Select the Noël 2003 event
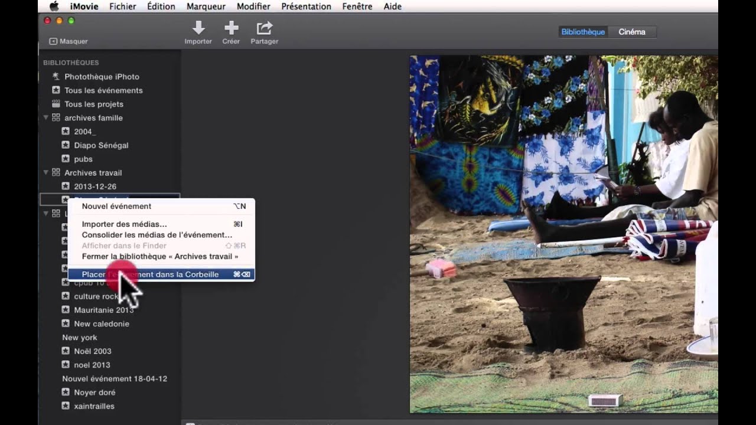The image size is (756, 425). (x=93, y=351)
